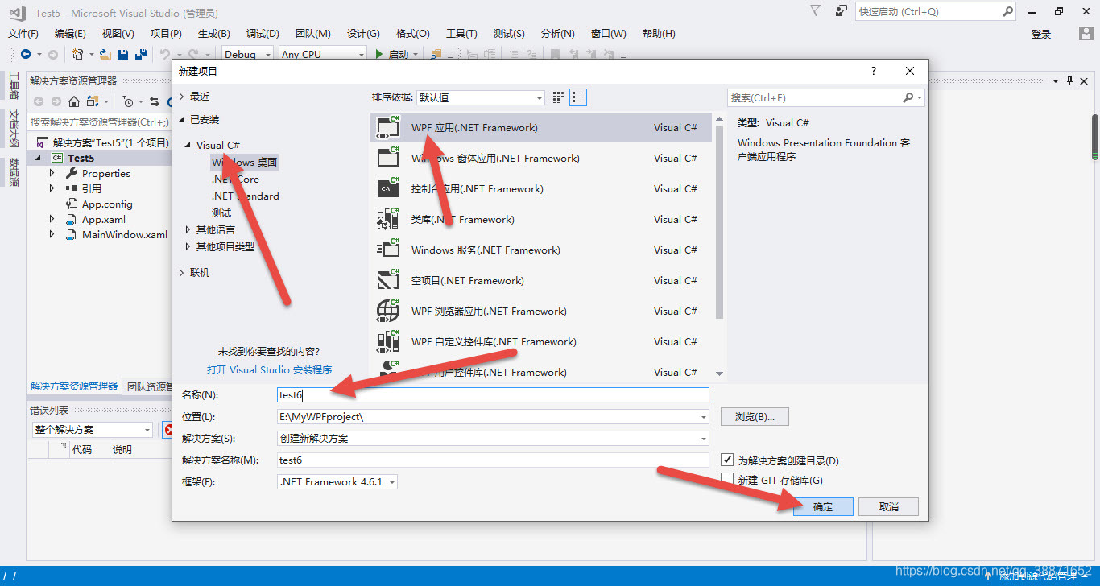Click the sync arrows icon in Solution Explorer
Screen dimensions: 1100x586
tap(154, 101)
